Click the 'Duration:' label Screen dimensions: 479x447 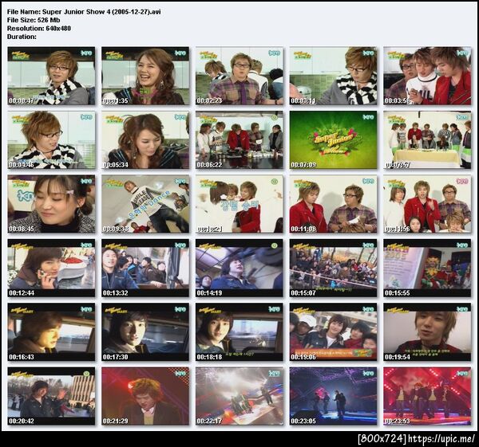[x=22, y=37]
